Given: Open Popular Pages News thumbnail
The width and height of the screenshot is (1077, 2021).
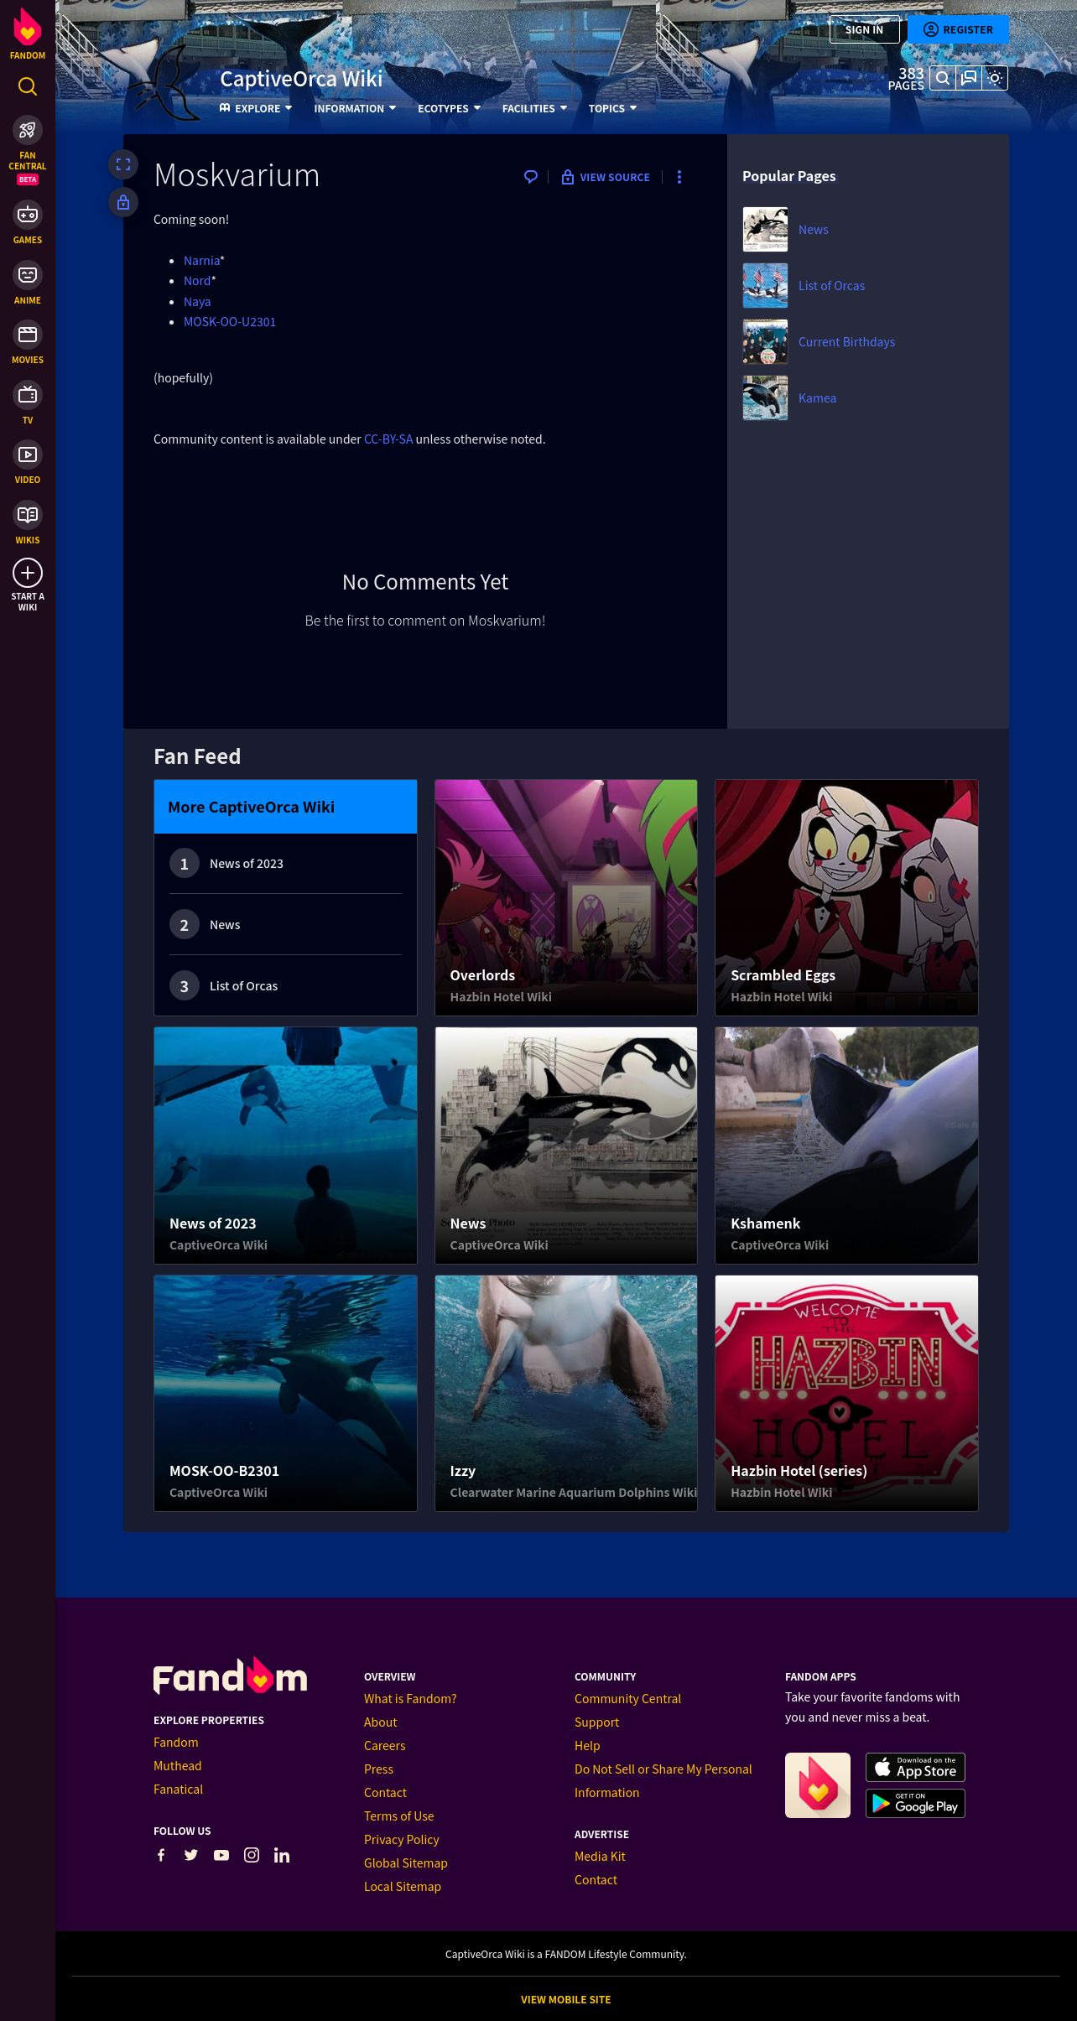Looking at the screenshot, I should [765, 230].
